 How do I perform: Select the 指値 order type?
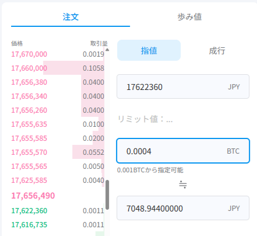click(x=149, y=50)
